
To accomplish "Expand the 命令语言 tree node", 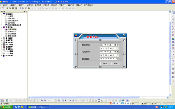I will coord(1,38).
